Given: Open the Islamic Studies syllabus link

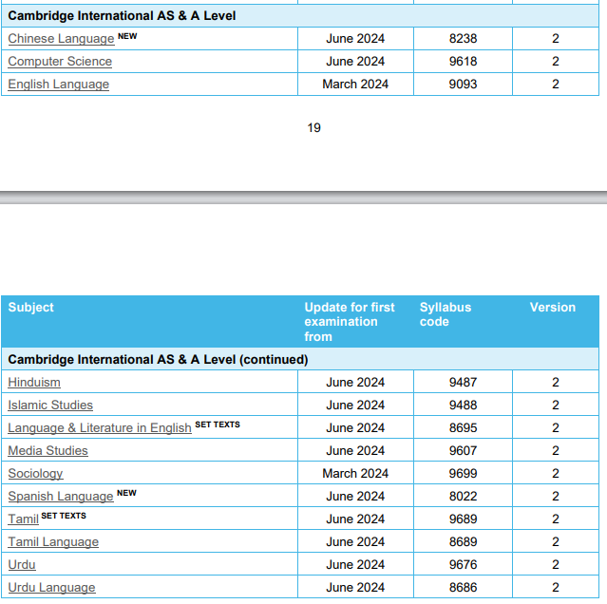Looking at the screenshot, I should pos(50,406).
